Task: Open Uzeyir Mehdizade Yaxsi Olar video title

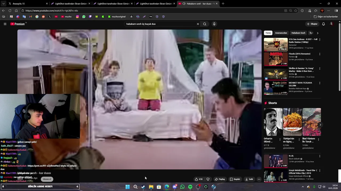Action: pos(303,172)
